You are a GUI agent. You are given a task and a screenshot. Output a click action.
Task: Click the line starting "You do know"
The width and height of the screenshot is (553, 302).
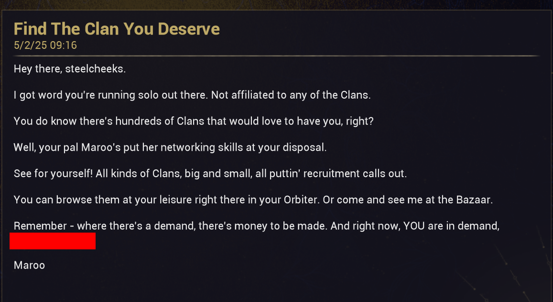click(x=193, y=121)
